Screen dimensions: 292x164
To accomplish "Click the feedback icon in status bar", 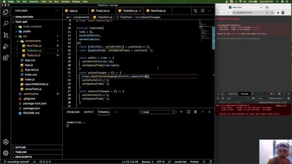I will pos(204,162).
